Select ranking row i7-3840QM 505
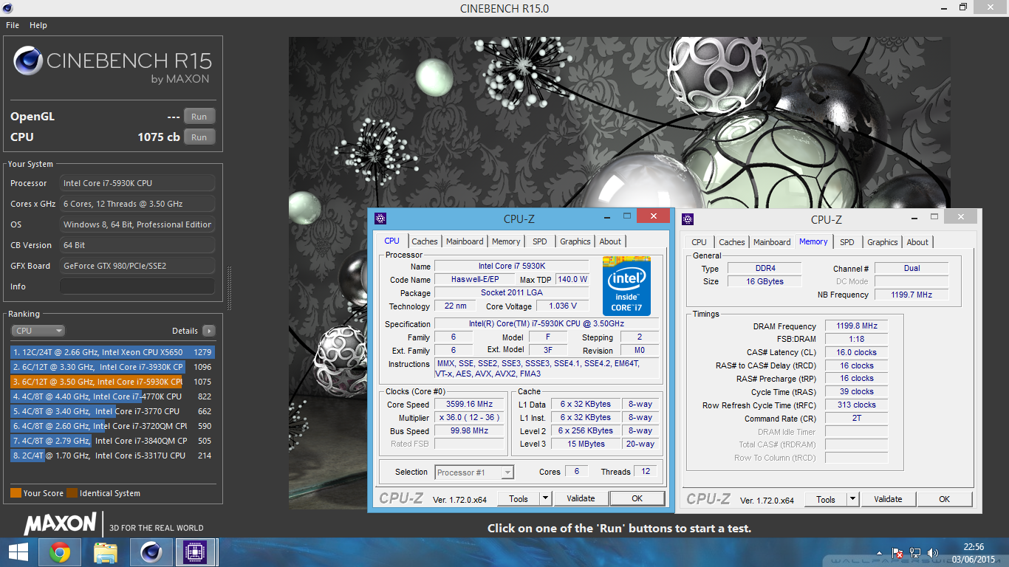 [112, 441]
